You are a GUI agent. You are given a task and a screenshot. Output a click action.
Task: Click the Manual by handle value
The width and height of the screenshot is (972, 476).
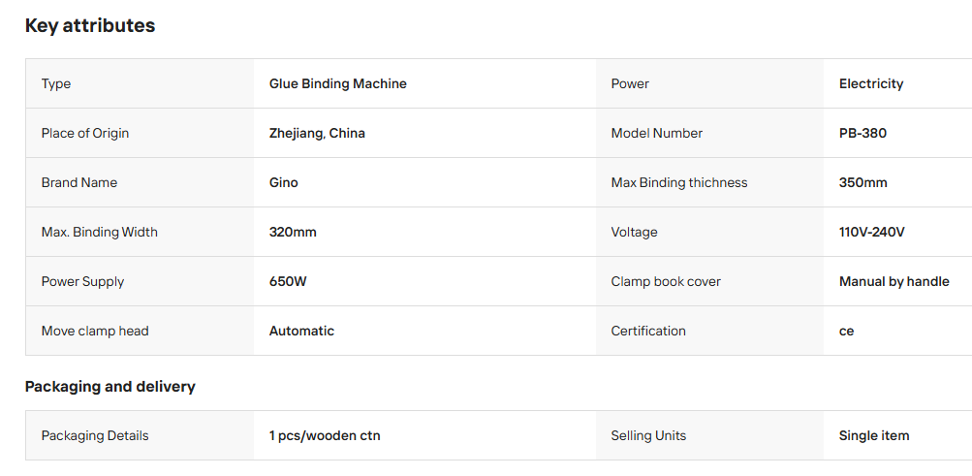pyautogui.click(x=894, y=281)
